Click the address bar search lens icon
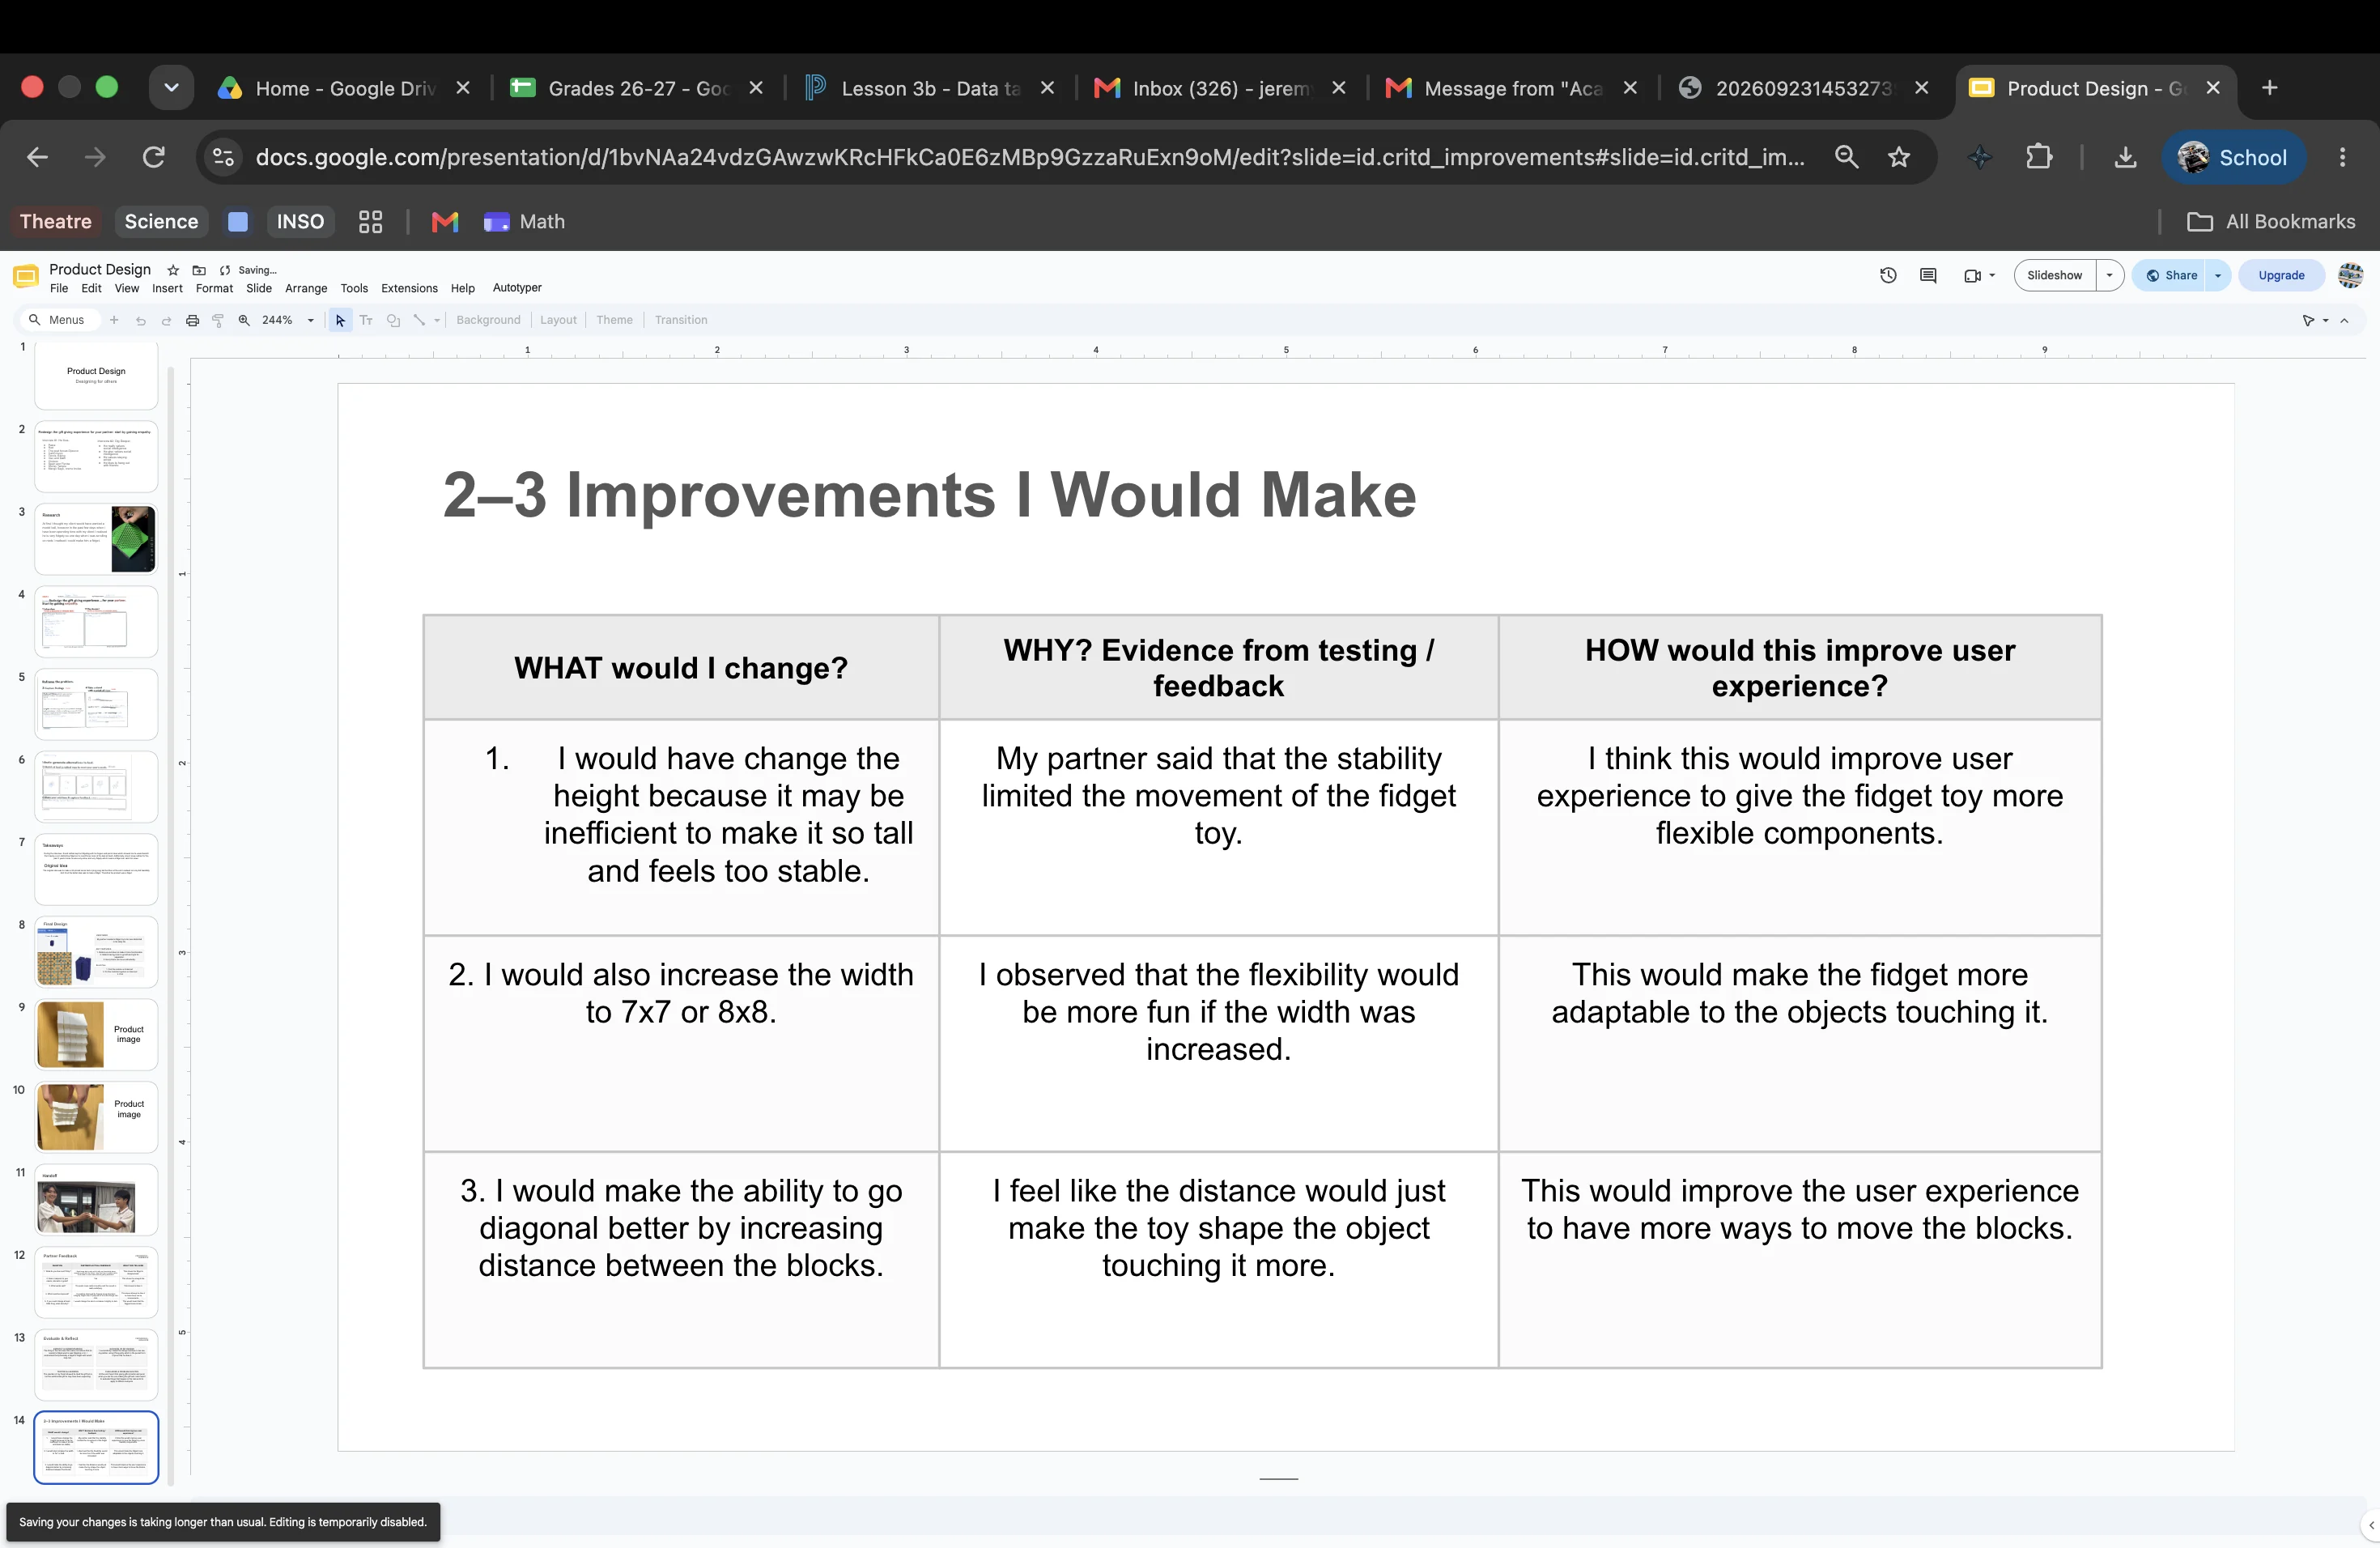Screen dimensions: 2380x1548 pos(1846,157)
